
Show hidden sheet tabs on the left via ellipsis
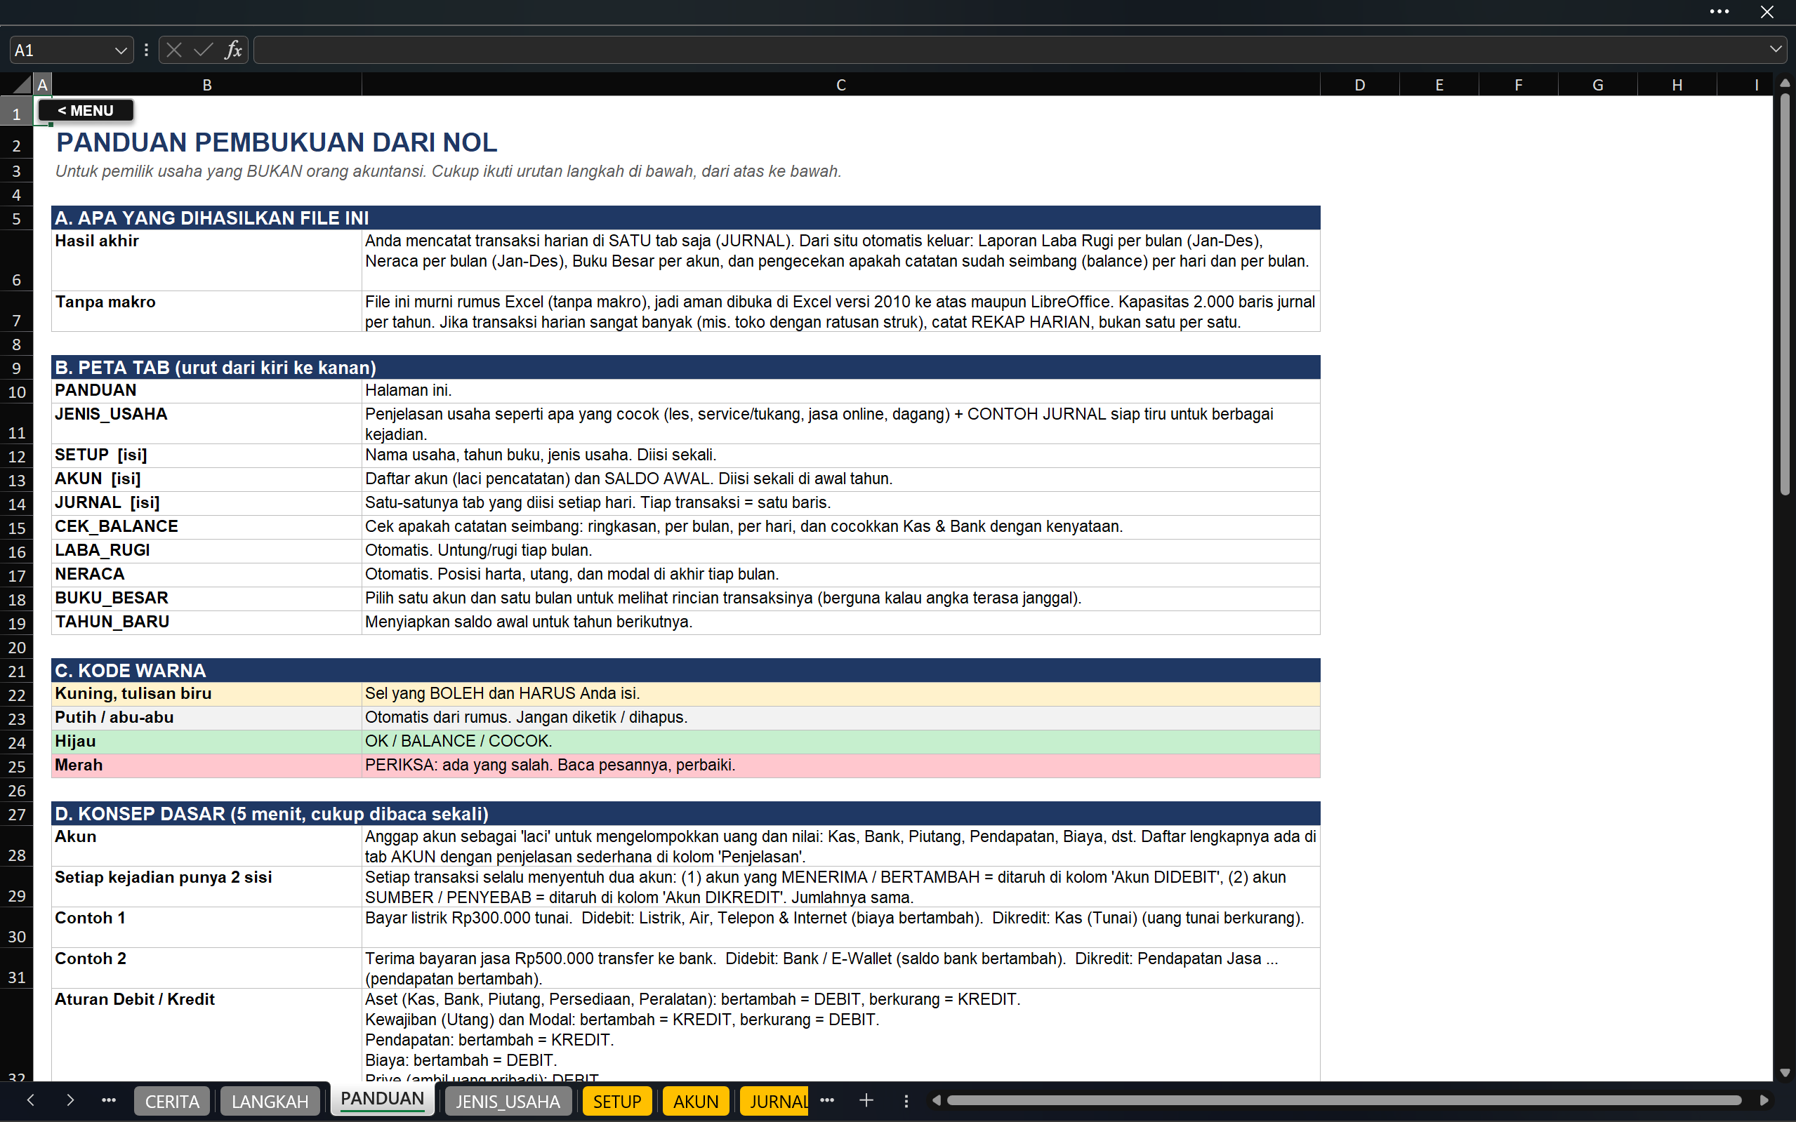click(x=108, y=1100)
